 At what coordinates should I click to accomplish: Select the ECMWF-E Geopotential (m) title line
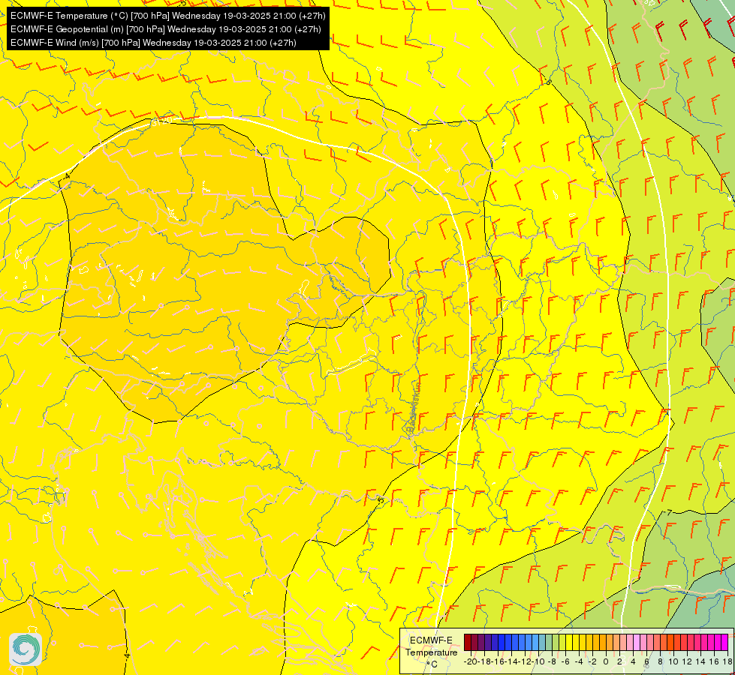165,29
